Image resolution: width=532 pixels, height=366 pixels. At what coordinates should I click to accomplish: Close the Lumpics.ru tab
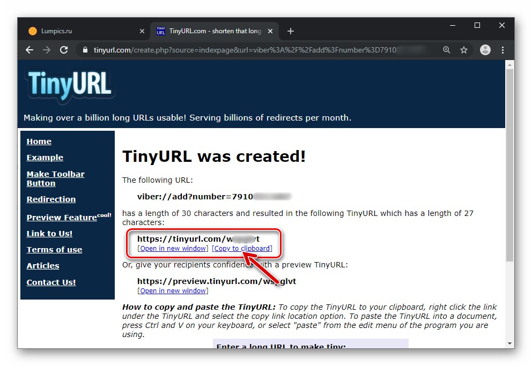pos(142,31)
